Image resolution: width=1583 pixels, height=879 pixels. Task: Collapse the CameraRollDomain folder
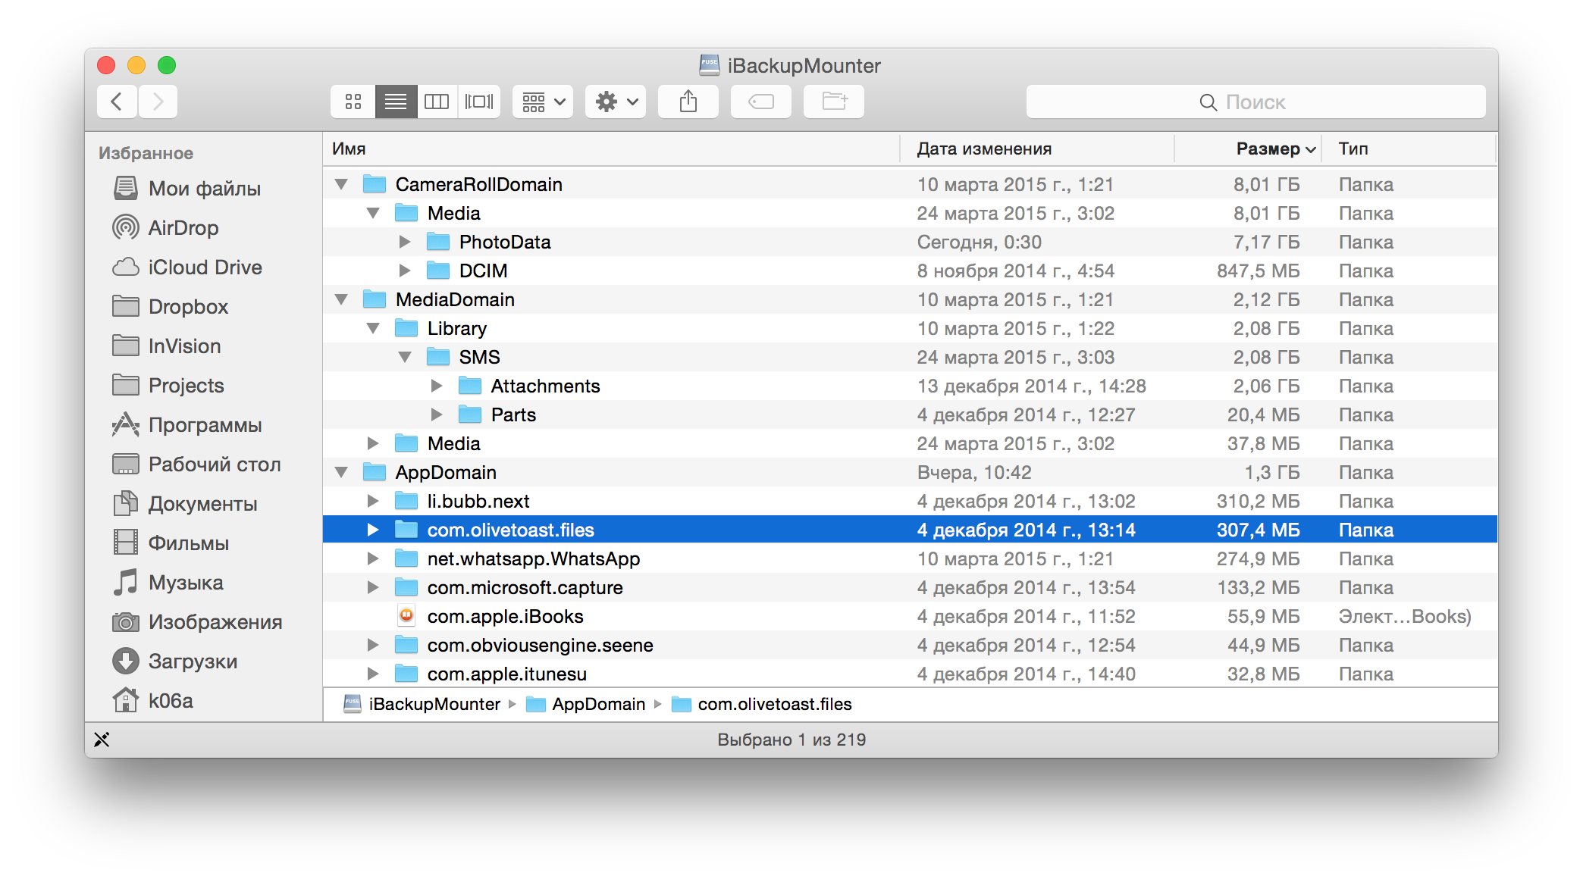(x=341, y=184)
